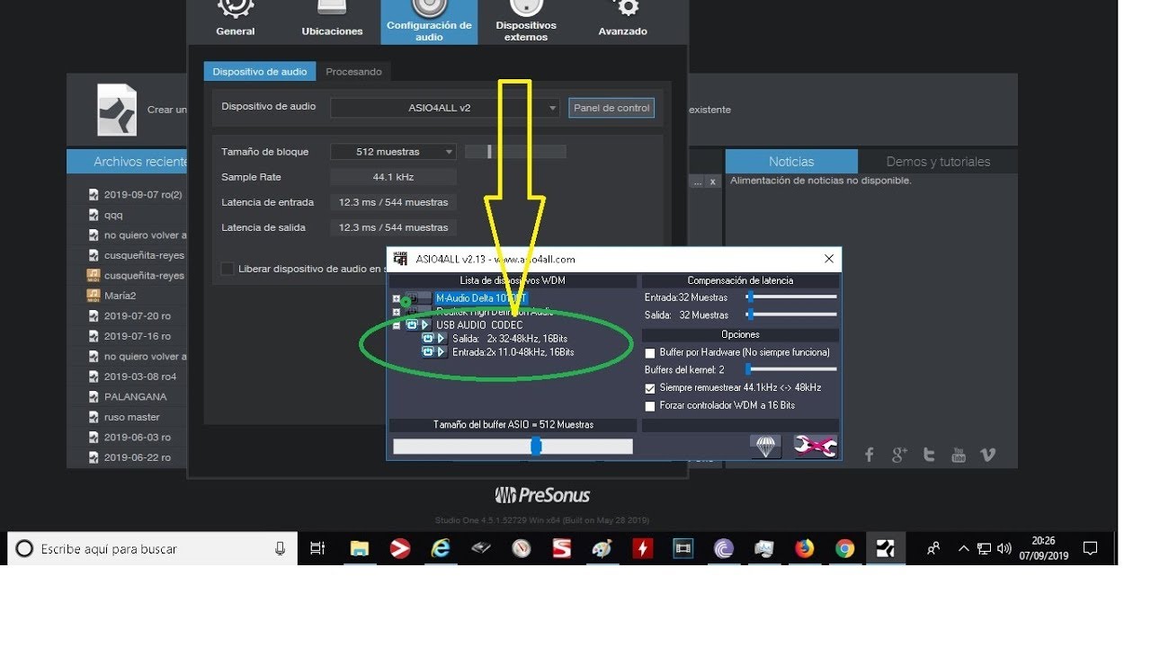Open the YouTube social icon
1151x647 pixels.
(959, 455)
